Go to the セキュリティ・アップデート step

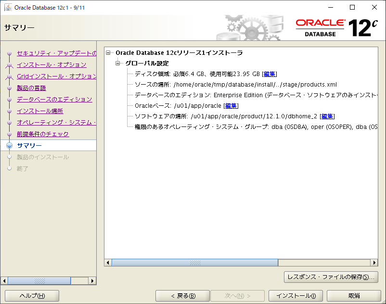(57, 53)
